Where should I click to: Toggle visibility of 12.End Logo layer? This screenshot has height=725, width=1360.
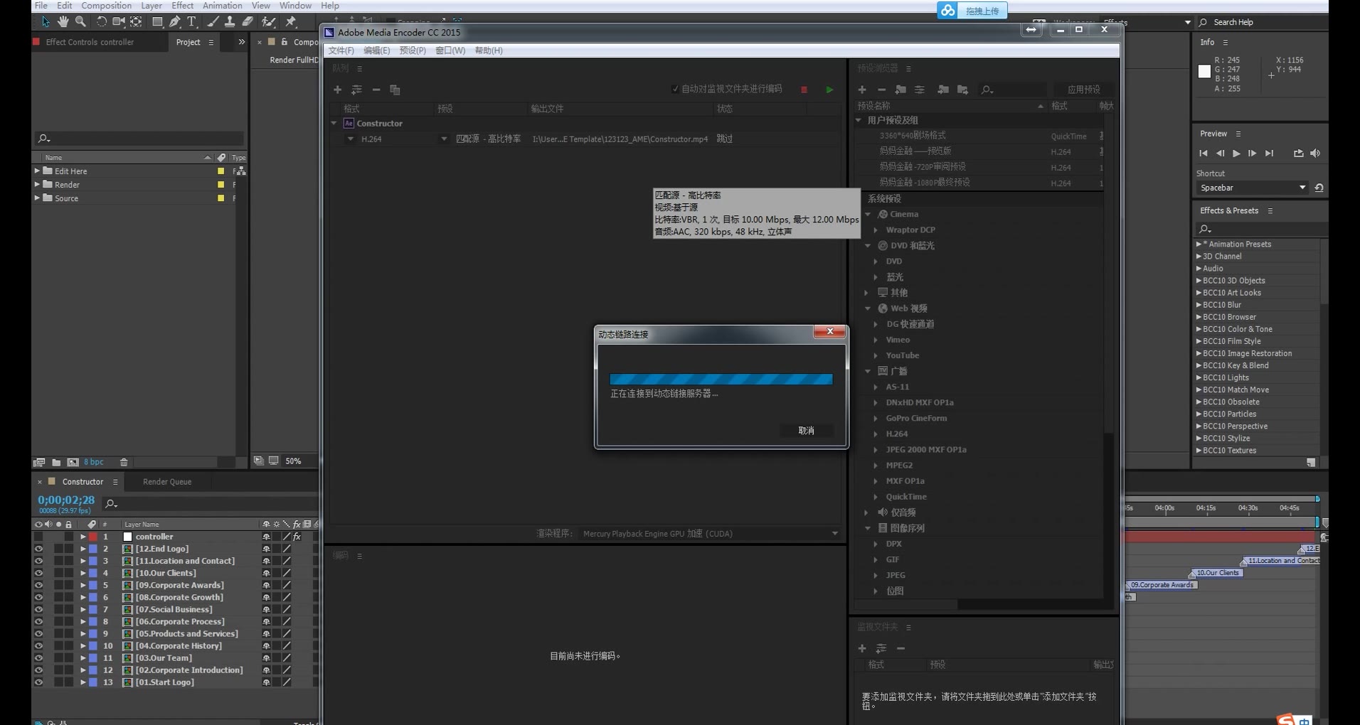pos(38,549)
